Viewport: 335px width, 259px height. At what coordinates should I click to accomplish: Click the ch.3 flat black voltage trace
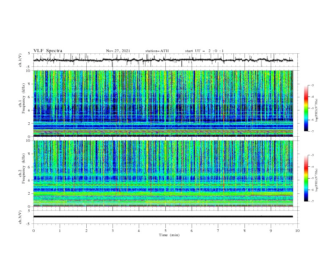click(x=163, y=217)
